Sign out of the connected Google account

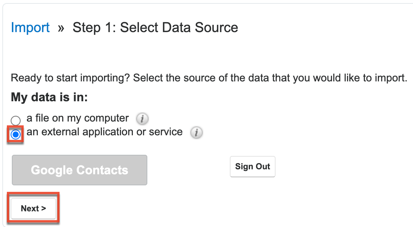[252, 167]
